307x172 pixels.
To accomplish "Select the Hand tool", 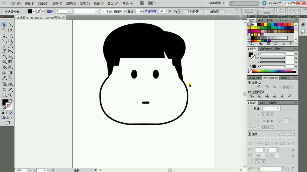I will coord(4,95).
